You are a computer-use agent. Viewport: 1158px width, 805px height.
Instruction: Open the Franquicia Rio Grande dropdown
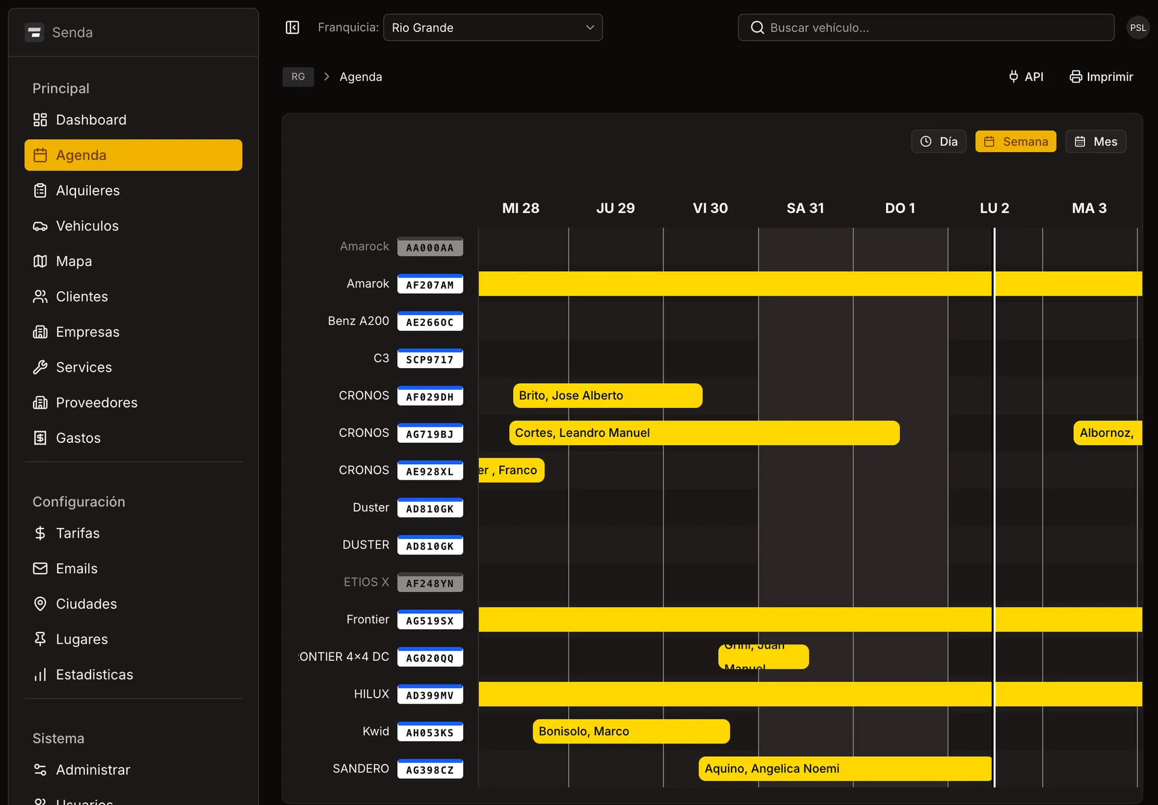[493, 28]
